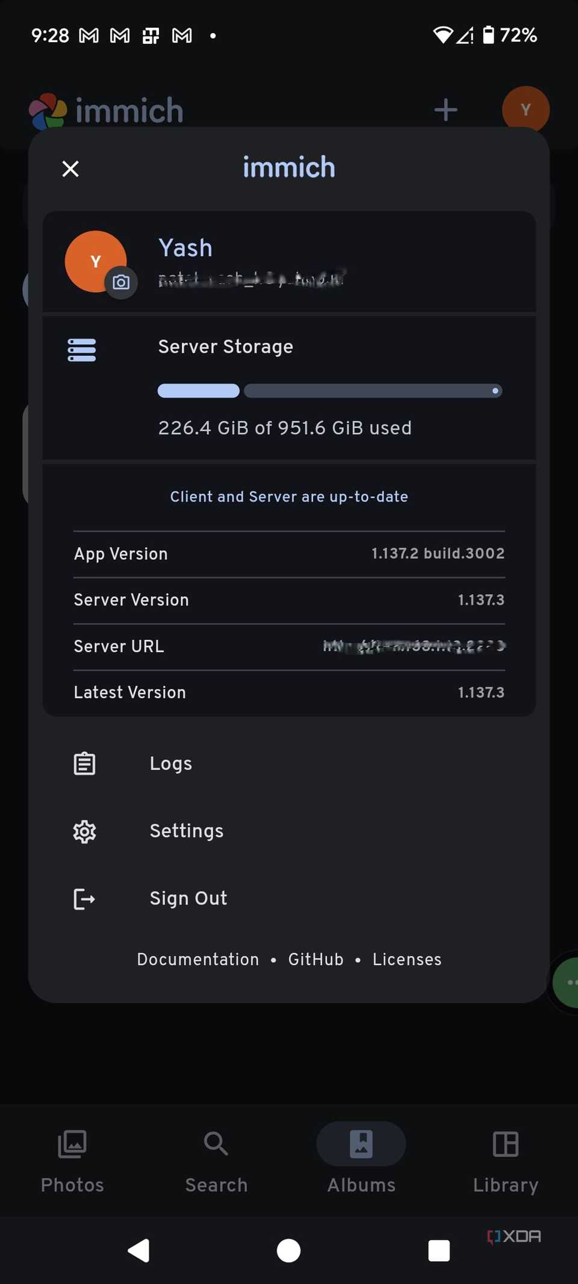Tap the camera icon to change avatar
Viewport: 578px width, 1284px height.
[x=121, y=282]
